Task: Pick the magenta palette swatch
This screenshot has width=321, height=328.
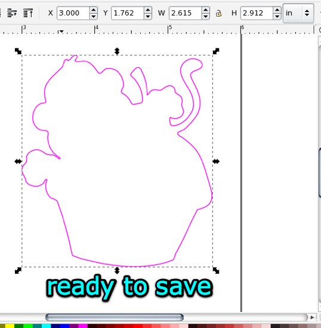Action: tap(83, 326)
